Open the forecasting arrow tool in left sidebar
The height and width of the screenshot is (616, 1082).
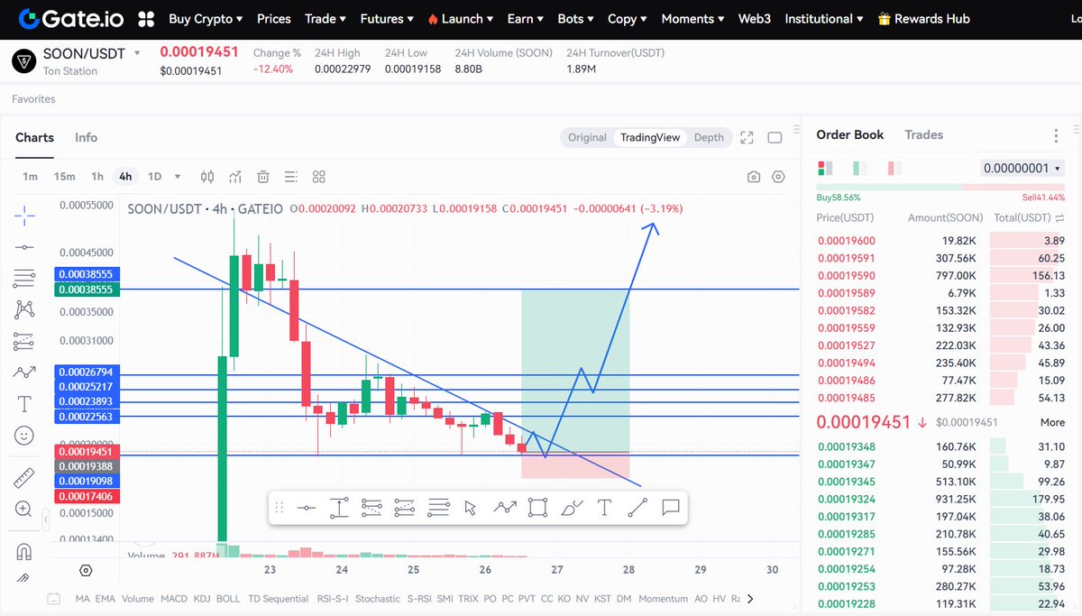[24, 372]
